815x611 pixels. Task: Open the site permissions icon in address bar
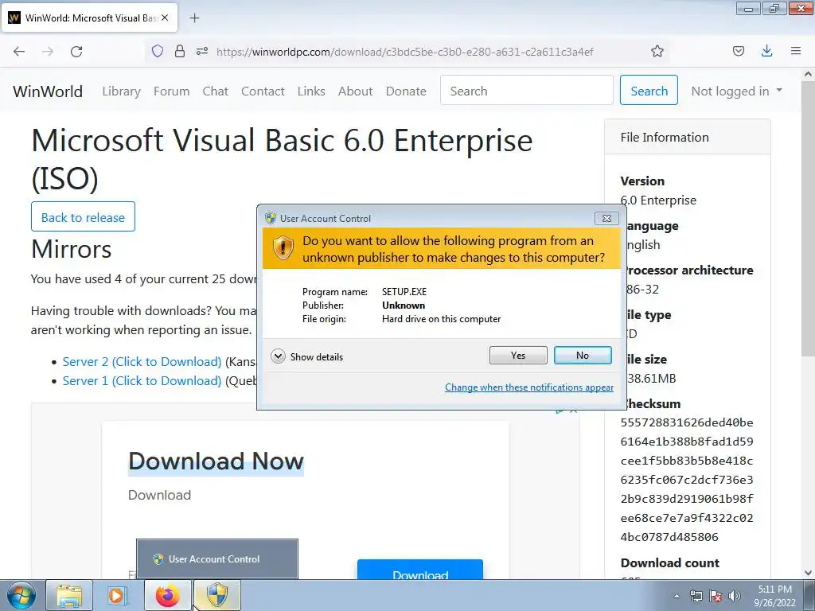click(202, 51)
